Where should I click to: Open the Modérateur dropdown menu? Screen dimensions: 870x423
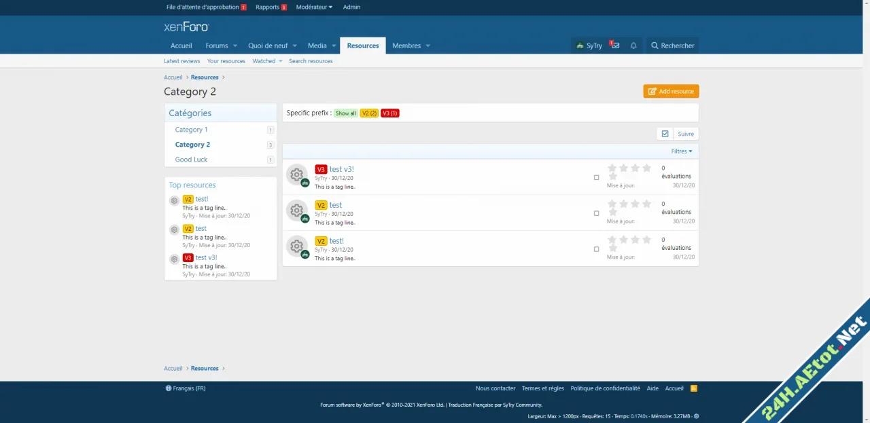pos(314,7)
